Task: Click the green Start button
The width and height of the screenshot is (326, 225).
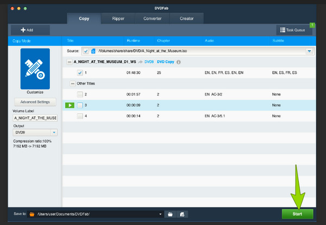Action: coord(297,214)
